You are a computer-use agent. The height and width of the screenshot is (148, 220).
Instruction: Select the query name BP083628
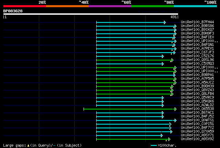pyautogui.click(x=13, y=11)
